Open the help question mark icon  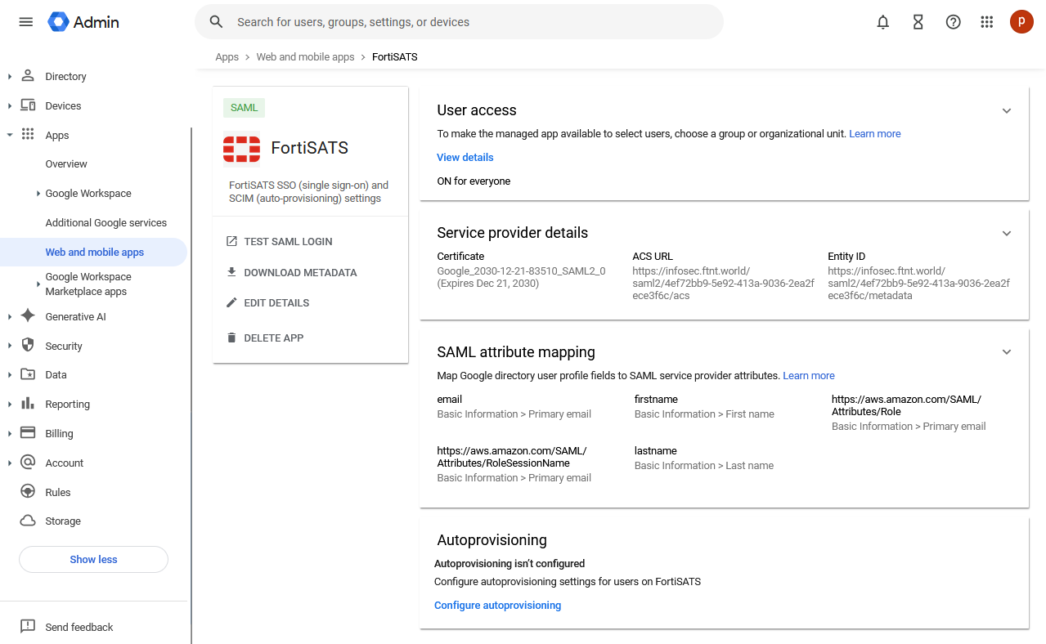(953, 22)
